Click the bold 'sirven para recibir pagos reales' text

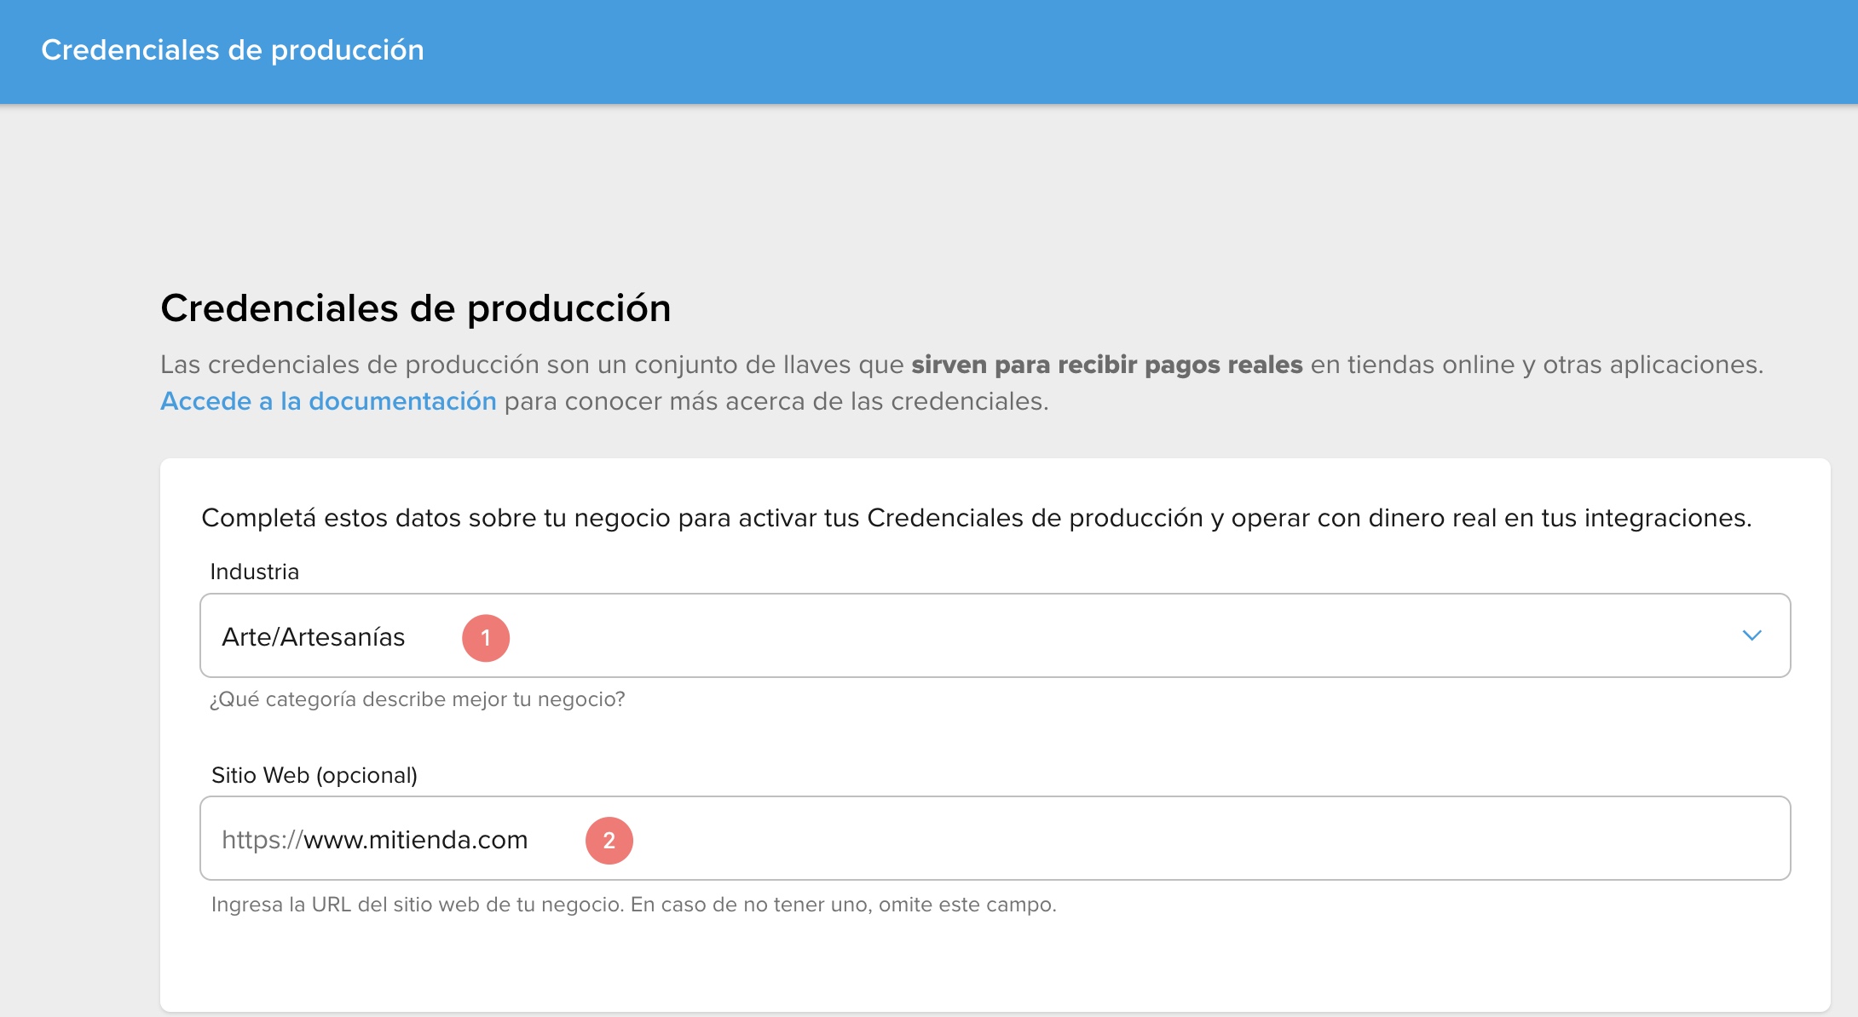(1106, 365)
